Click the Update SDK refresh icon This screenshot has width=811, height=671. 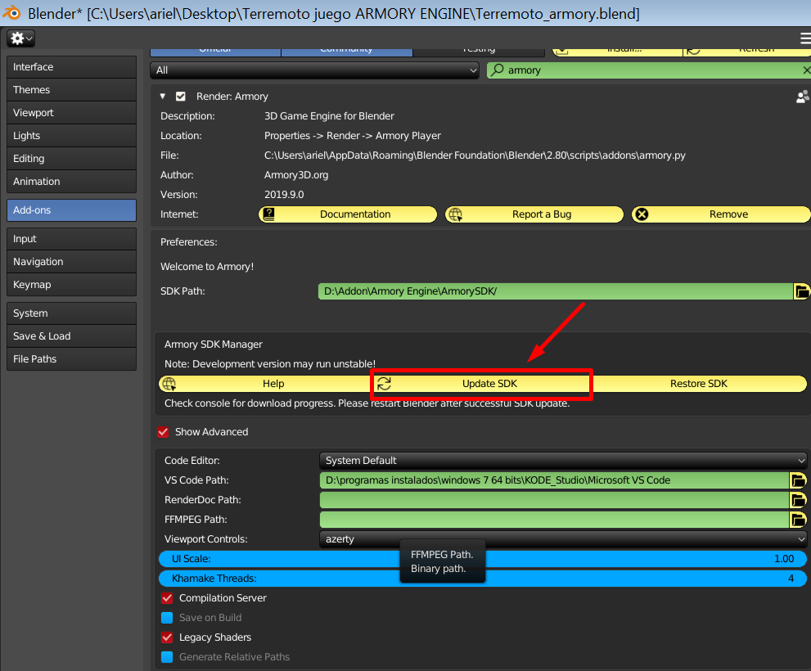(x=384, y=384)
